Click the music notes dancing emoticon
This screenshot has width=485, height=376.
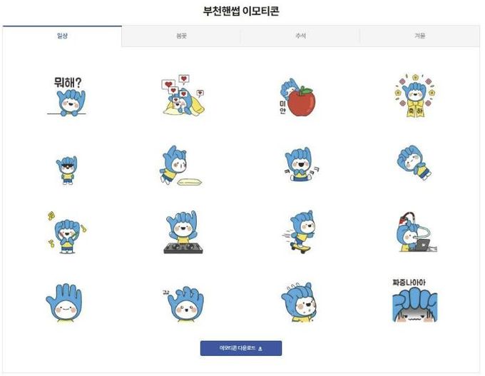point(66,233)
